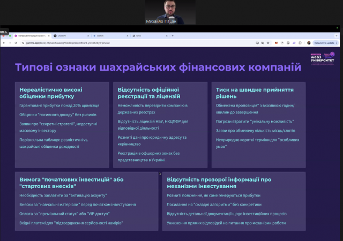This screenshot has width=343, height=241.
Task: Click the site info icon beside URL
Action: click(x=23, y=43)
